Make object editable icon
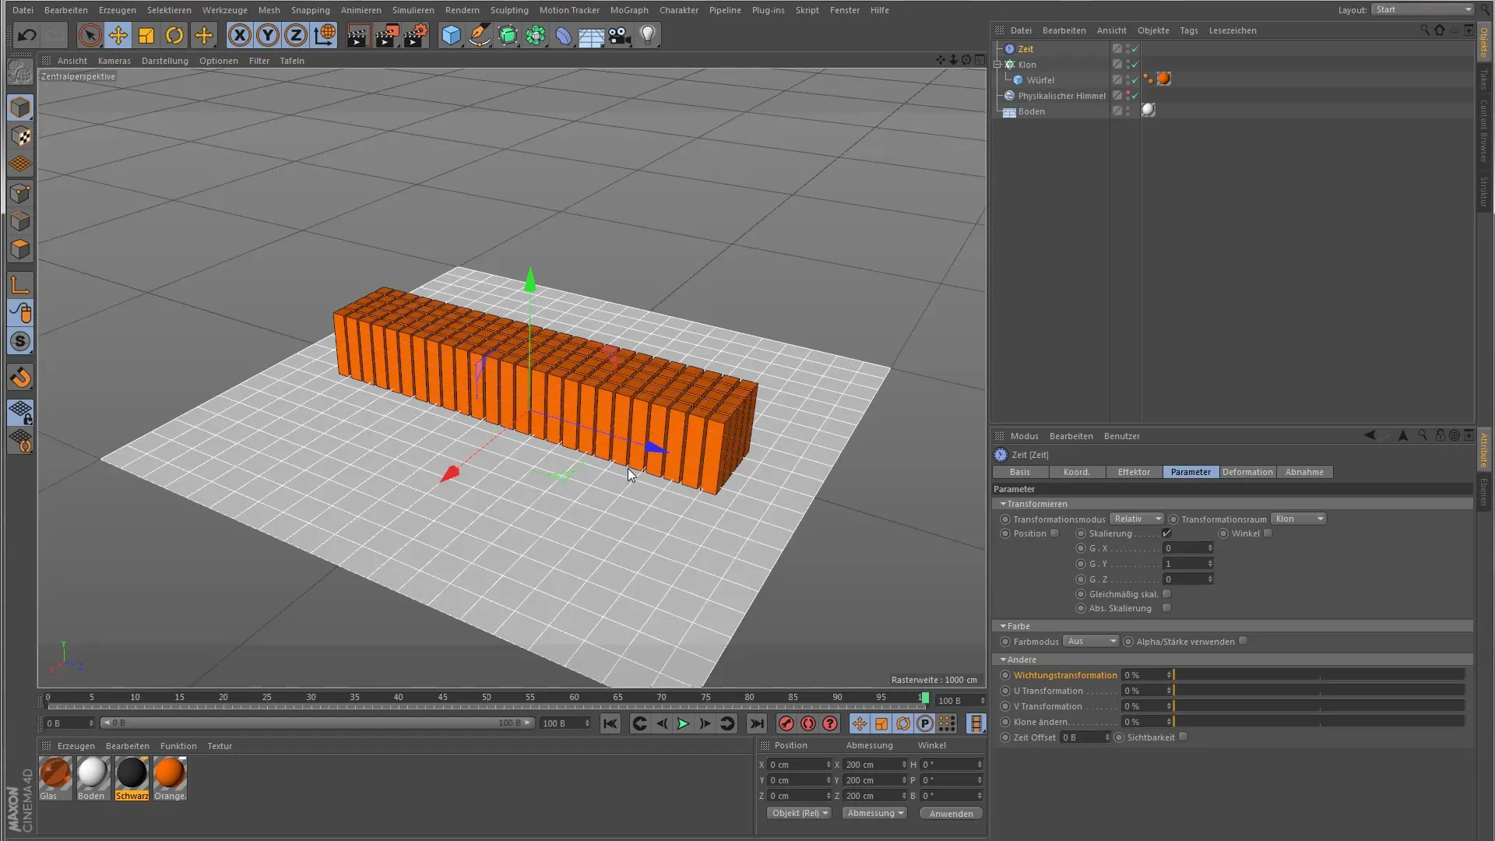This screenshot has height=841, width=1495. (20, 74)
